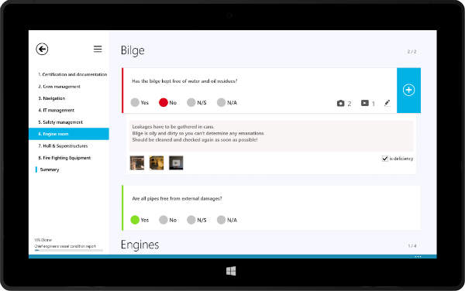Click the blue plus add button

(408, 91)
